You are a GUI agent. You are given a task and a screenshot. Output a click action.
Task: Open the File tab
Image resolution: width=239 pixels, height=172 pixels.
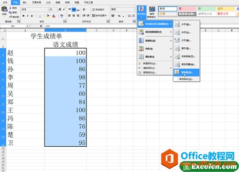tap(5, 2)
